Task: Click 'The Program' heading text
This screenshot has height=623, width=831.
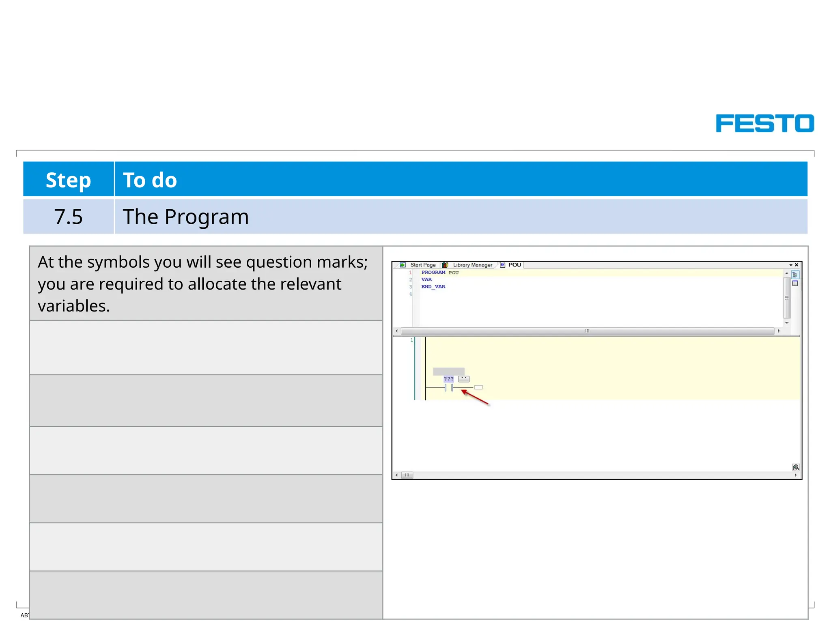Action: click(186, 216)
